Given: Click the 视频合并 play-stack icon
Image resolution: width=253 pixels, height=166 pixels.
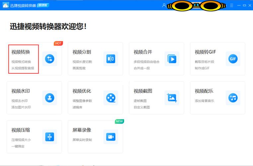Looking at the screenshot, I should click(x=172, y=59).
